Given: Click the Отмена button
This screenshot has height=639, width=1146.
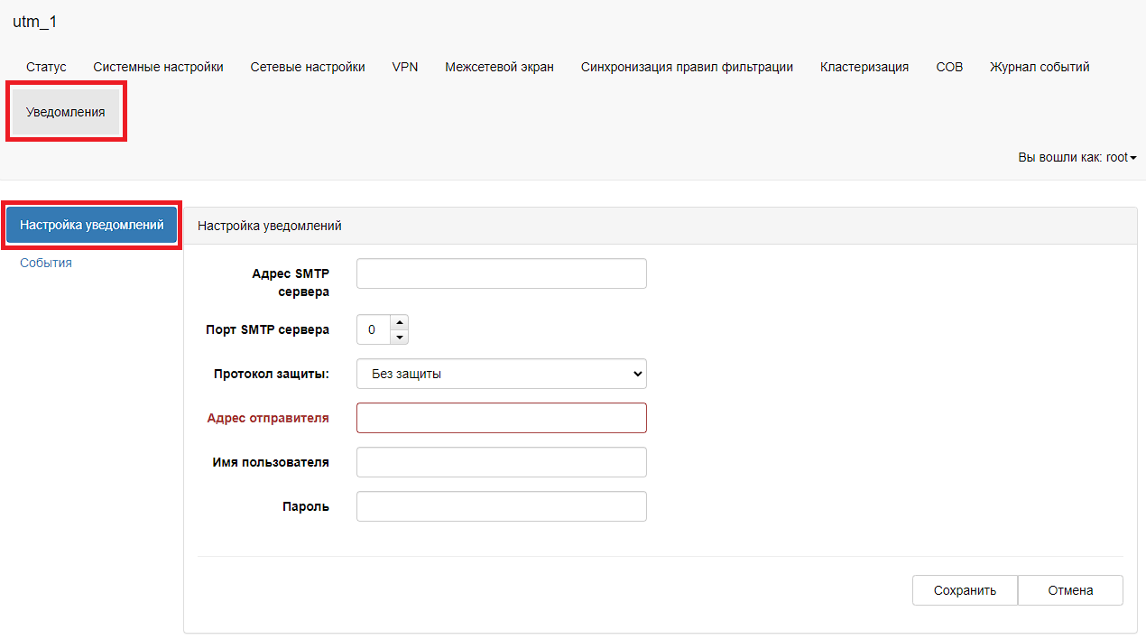Looking at the screenshot, I should 1070,590.
